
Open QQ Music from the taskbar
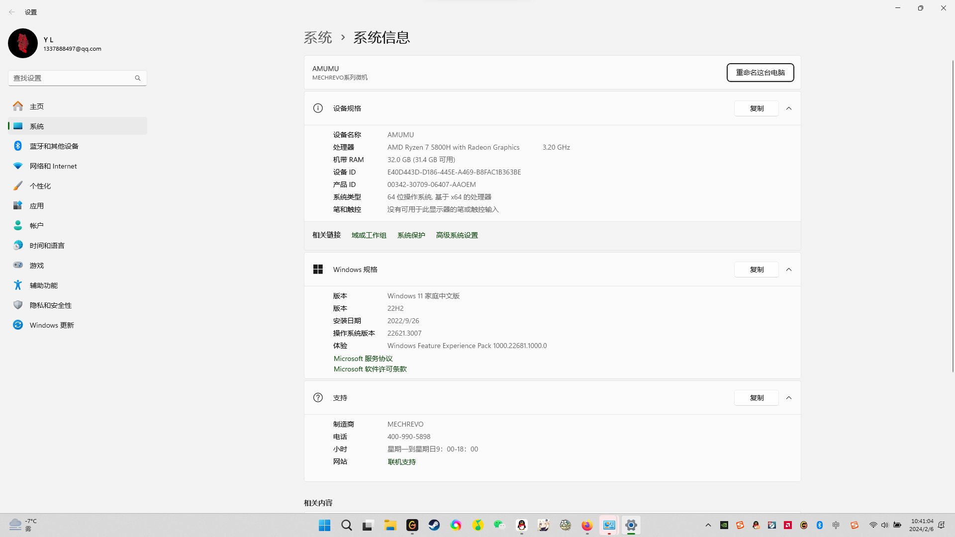[478, 525]
